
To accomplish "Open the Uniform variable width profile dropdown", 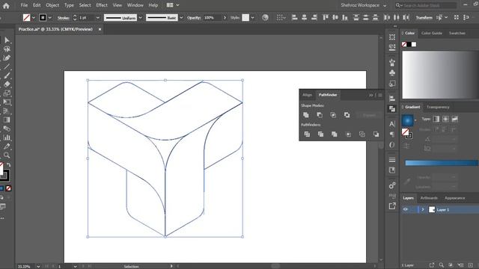I will pos(140,18).
